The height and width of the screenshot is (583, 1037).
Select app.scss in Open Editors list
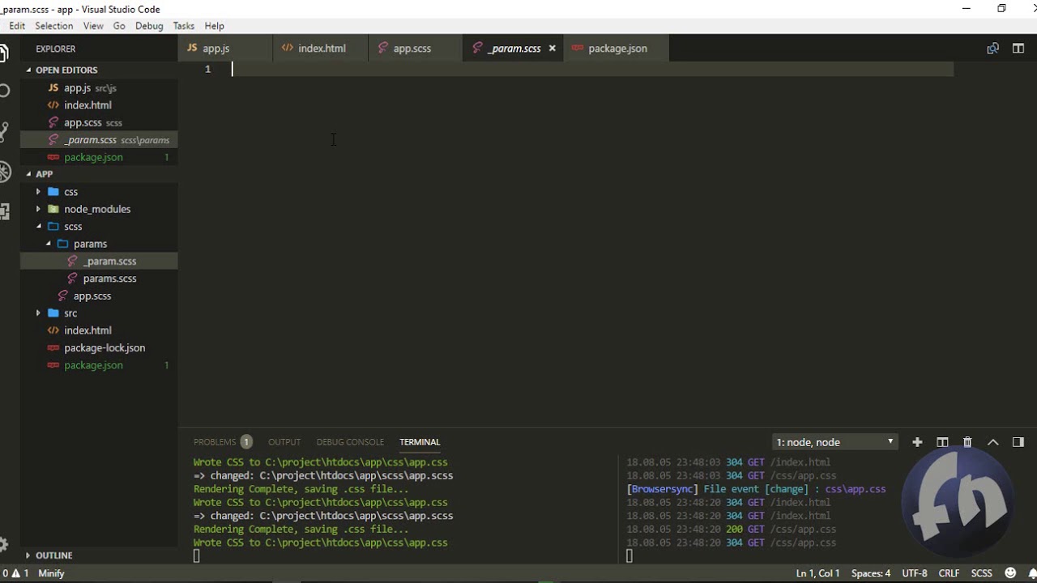99,123
